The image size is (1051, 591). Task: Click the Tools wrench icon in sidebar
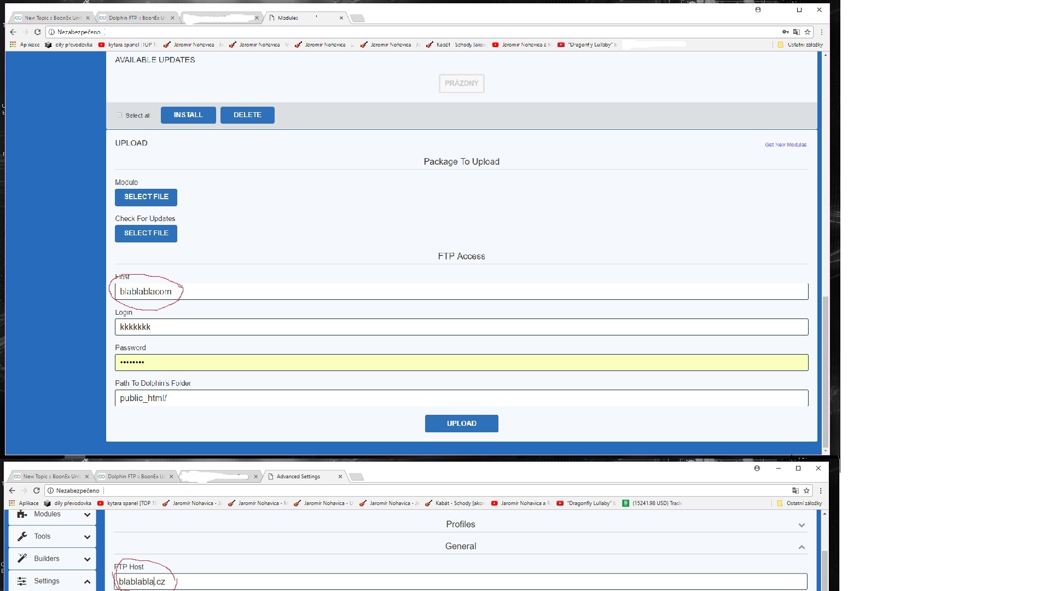click(22, 536)
